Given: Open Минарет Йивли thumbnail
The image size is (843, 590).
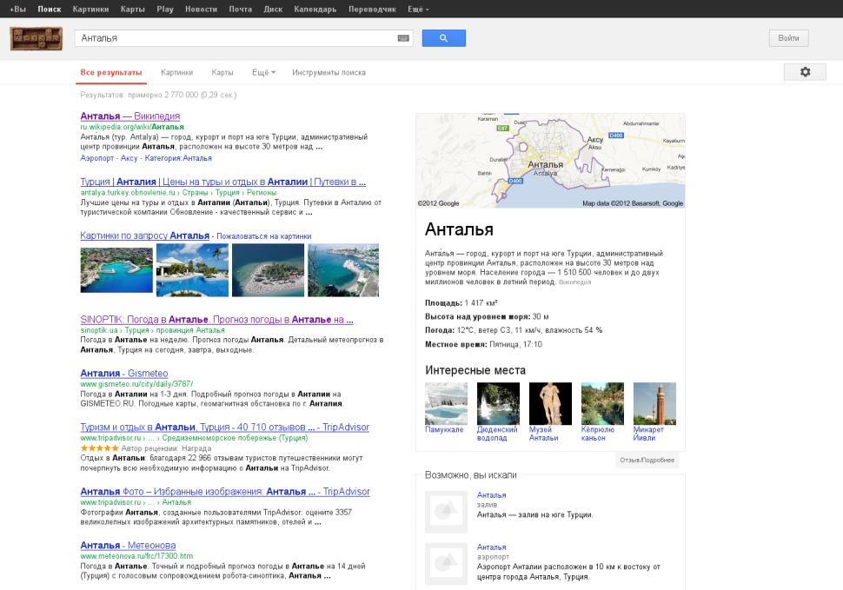Looking at the screenshot, I should click(x=654, y=403).
